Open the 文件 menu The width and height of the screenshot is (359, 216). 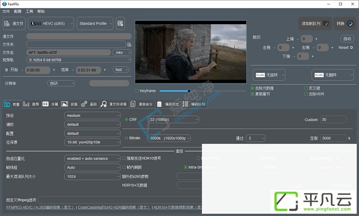6,12
